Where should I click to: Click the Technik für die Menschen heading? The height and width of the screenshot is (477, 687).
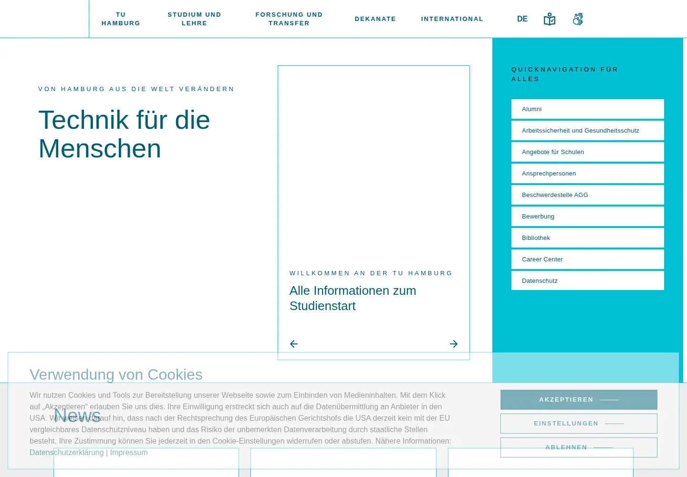click(x=124, y=134)
